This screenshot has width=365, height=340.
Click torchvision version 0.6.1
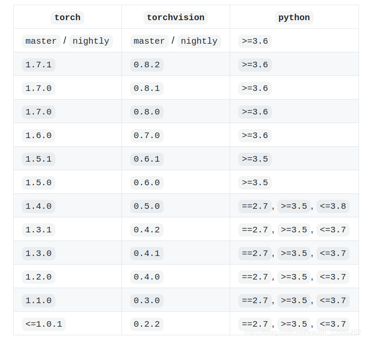click(147, 159)
